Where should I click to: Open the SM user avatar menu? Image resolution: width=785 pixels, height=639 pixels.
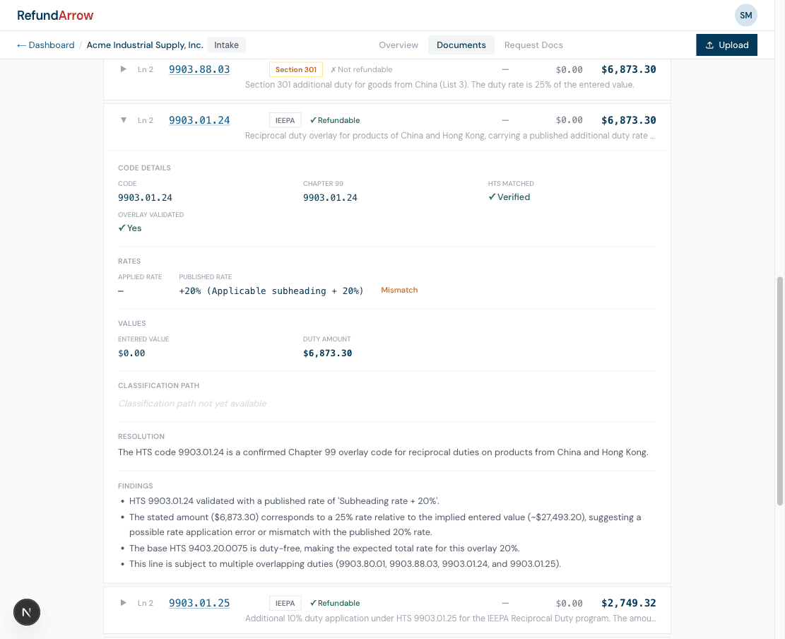(745, 15)
